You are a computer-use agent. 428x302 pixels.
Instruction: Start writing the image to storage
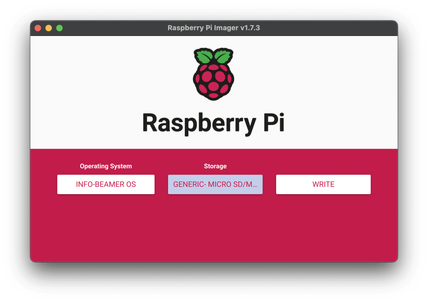pos(323,184)
